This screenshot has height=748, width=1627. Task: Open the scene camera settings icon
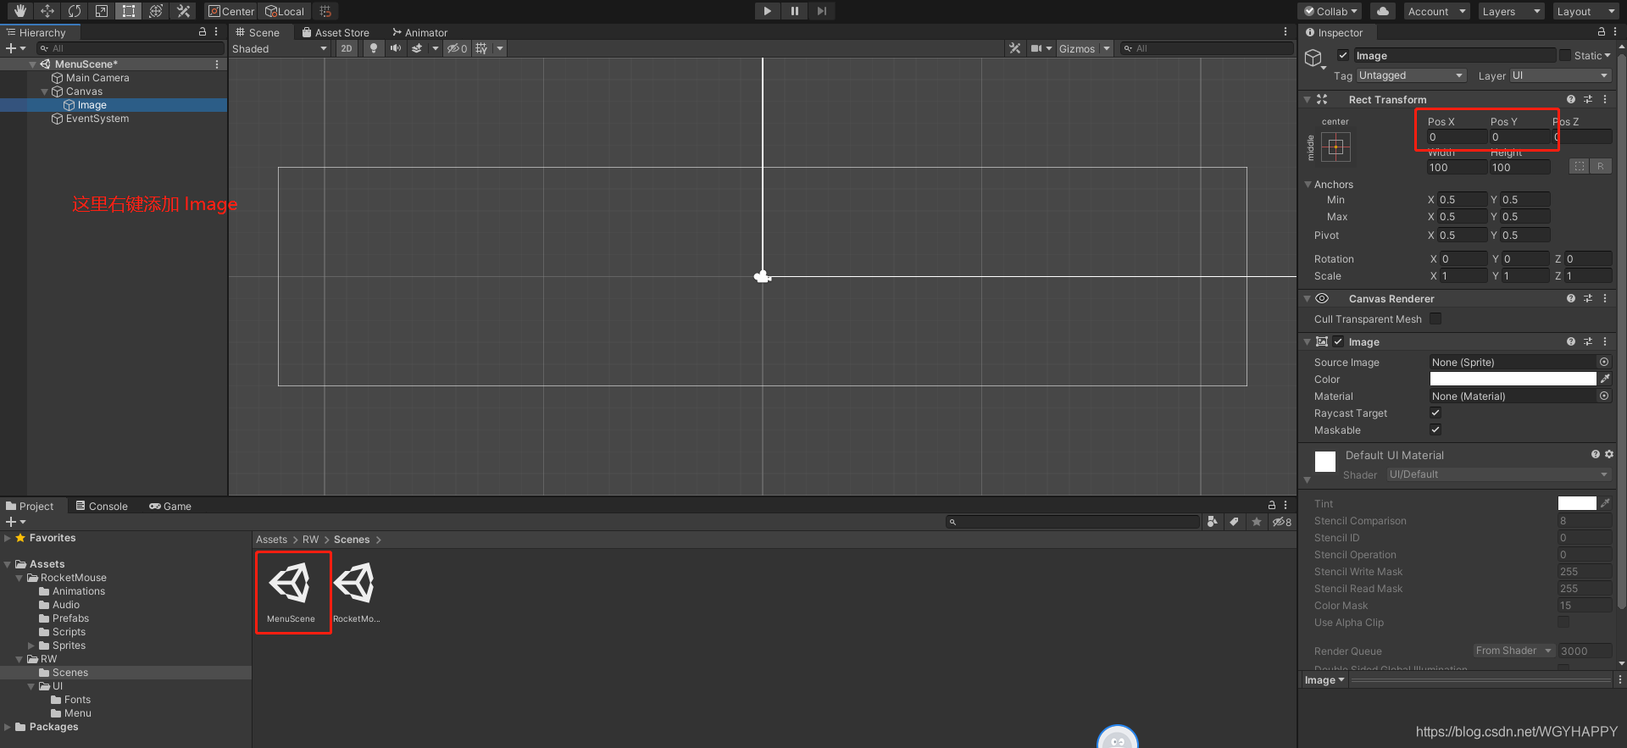click(1036, 48)
